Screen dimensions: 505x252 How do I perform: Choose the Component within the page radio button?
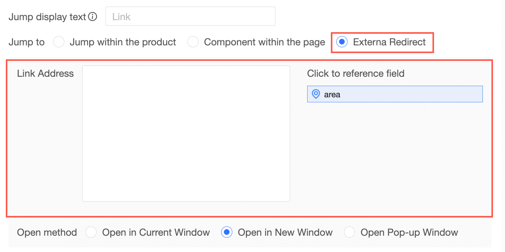[x=193, y=42]
